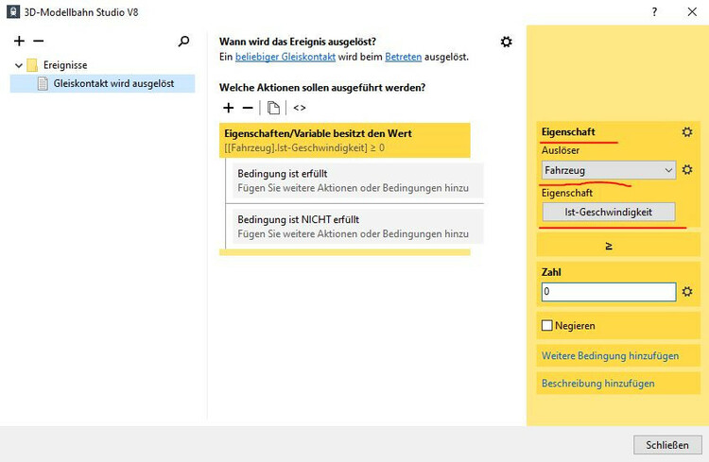Click the copy action icon
Viewport: 709px width, 462px height.
tap(273, 108)
